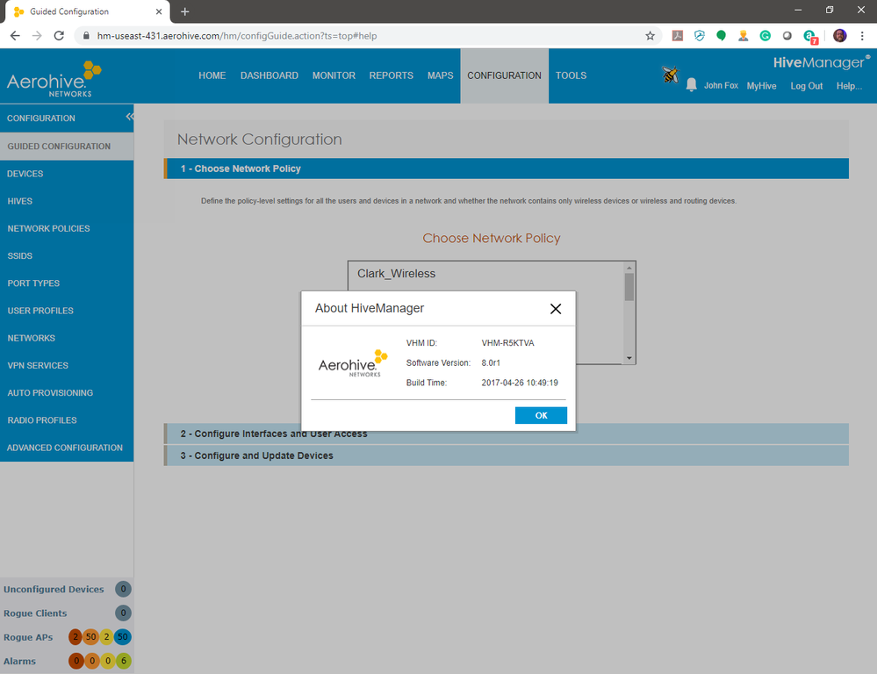
Task: Select the Clark_Wireless network policy
Action: click(x=396, y=274)
